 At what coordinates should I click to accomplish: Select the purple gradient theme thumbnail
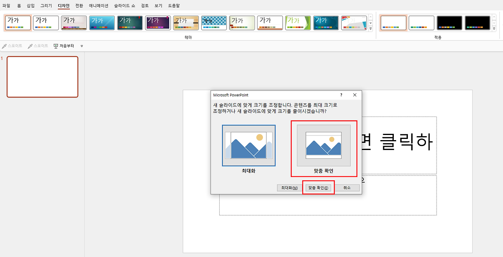click(158, 23)
